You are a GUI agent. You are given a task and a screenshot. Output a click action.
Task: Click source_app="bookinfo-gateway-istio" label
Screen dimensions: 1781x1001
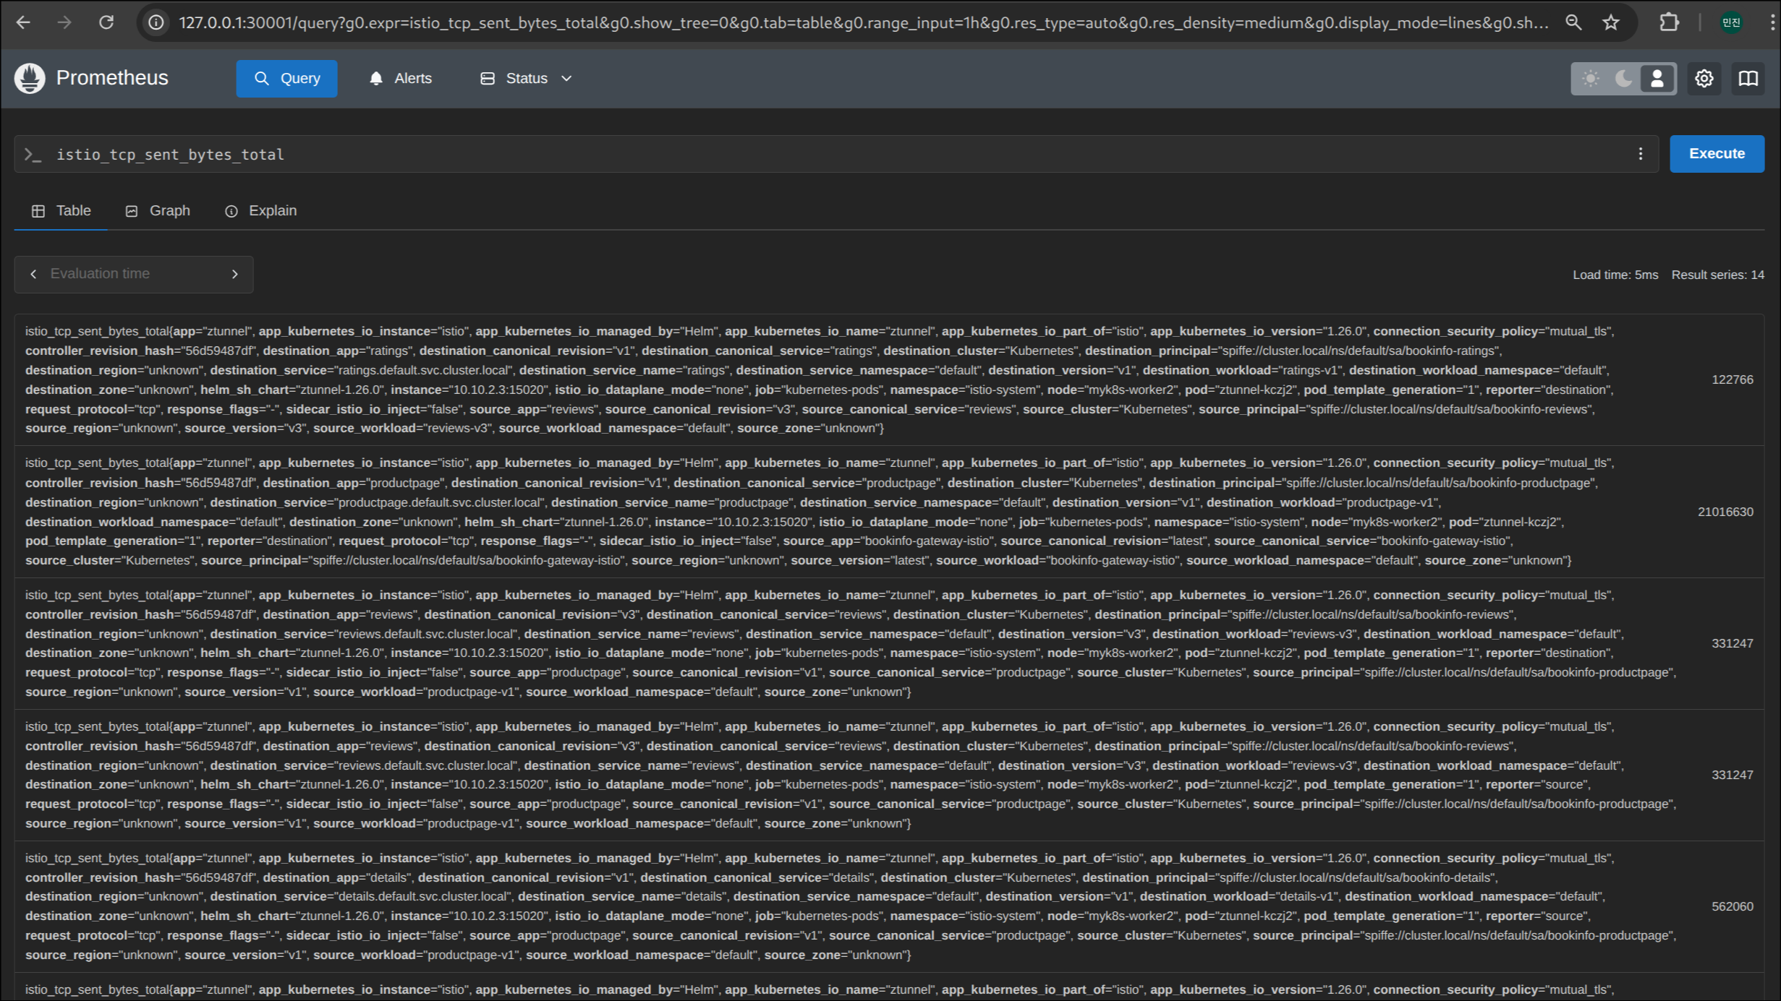(888, 541)
